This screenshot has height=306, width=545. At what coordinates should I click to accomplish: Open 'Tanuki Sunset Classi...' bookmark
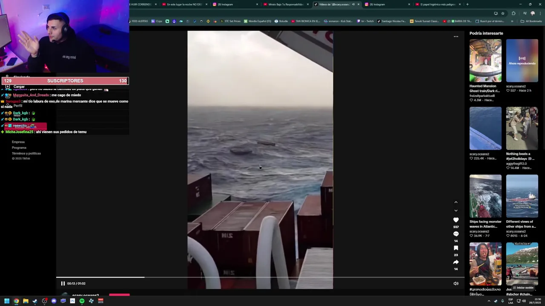pos(425,21)
